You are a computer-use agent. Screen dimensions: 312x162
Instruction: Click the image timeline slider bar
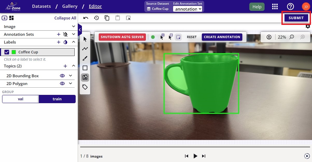pos(195,147)
